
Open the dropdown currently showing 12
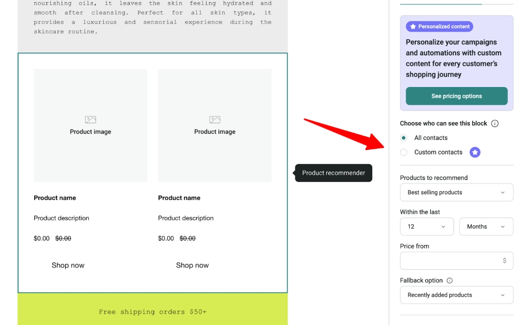[x=427, y=227]
